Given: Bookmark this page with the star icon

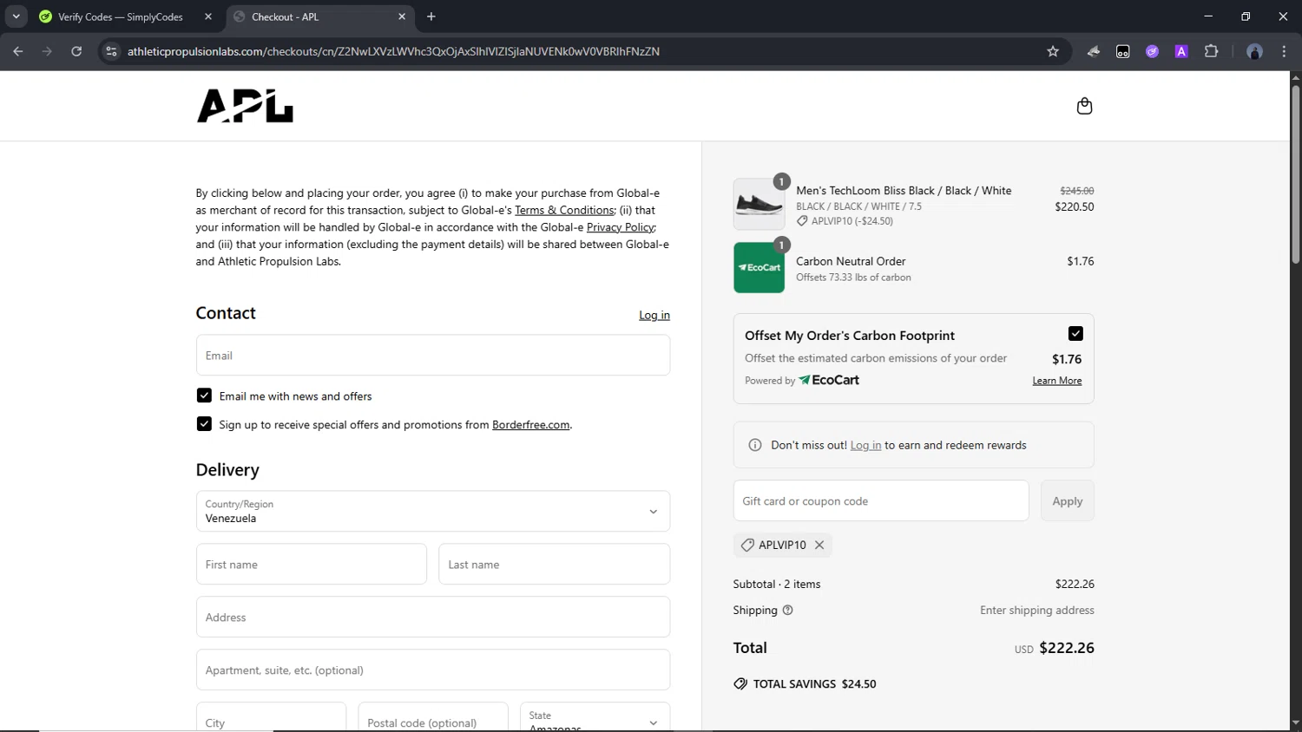Looking at the screenshot, I should click(1053, 51).
